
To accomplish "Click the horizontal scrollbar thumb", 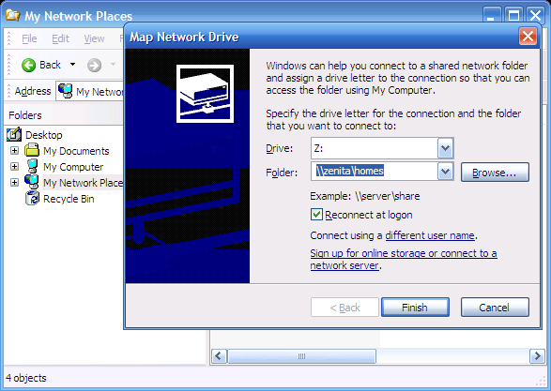I will tap(302, 356).
